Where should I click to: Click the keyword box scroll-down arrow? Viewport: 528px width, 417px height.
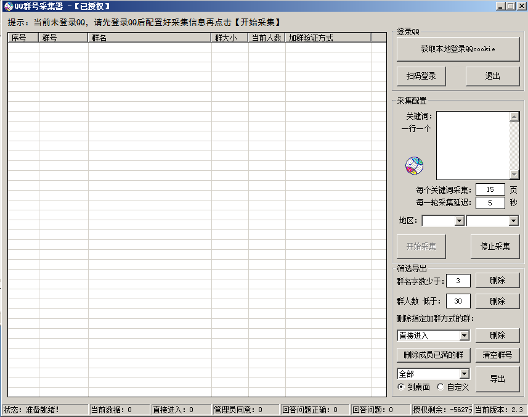coord(514,175)
